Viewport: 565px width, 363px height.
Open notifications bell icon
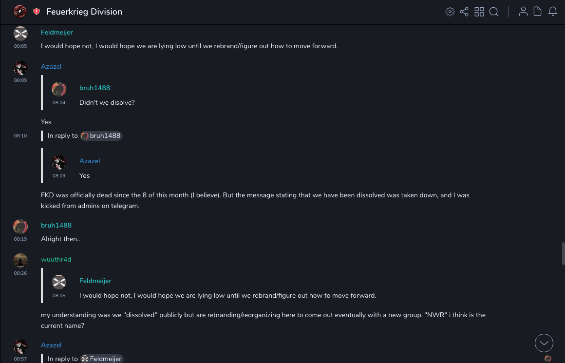pos(553,12)
